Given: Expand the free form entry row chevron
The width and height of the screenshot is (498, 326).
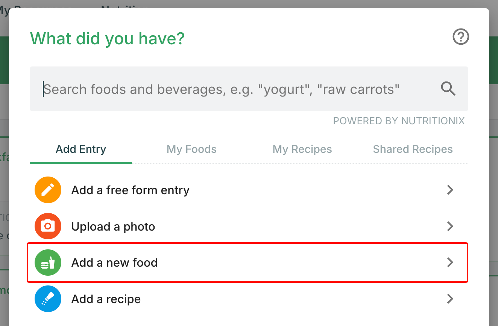Looking at the screenshot, I should 450,190.
